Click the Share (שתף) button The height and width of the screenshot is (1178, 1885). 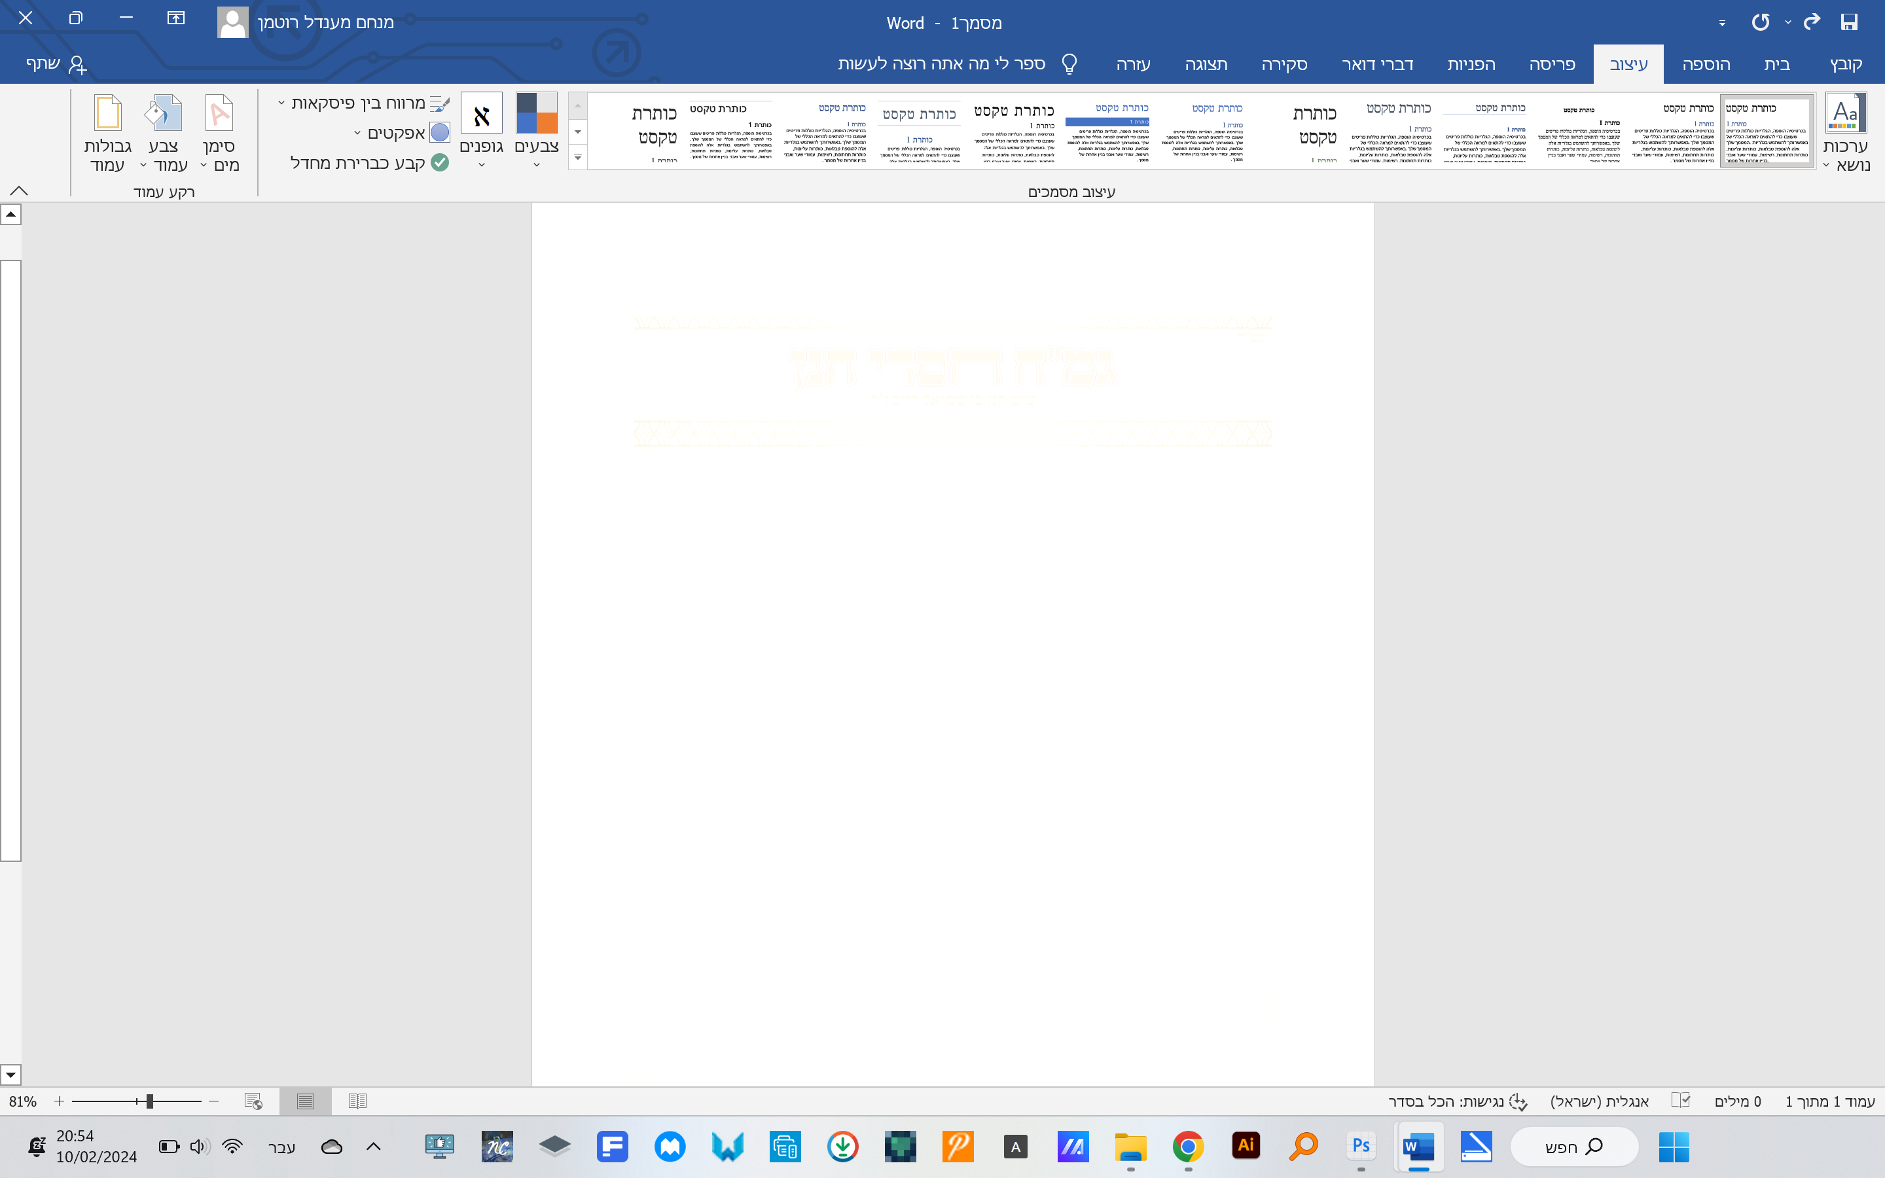click(x=56, y=64)
